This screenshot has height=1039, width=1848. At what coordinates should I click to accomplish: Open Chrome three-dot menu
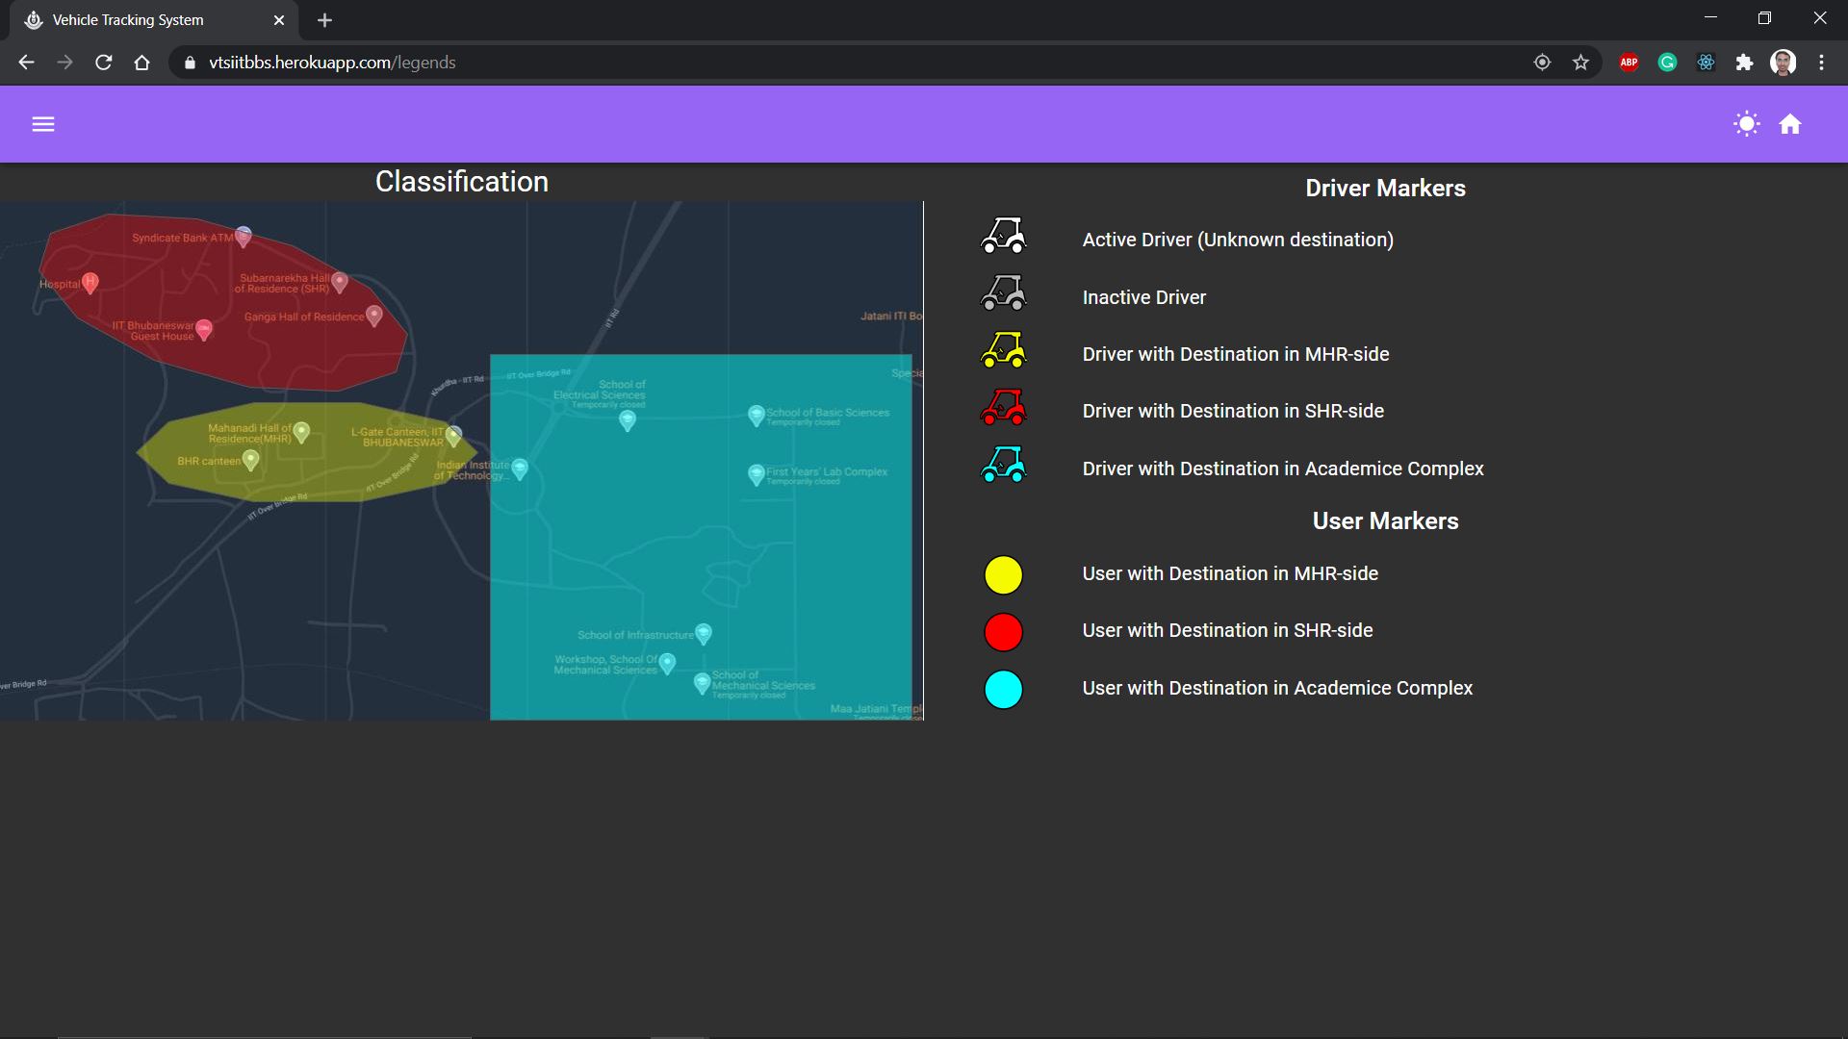click(1821, 63)
